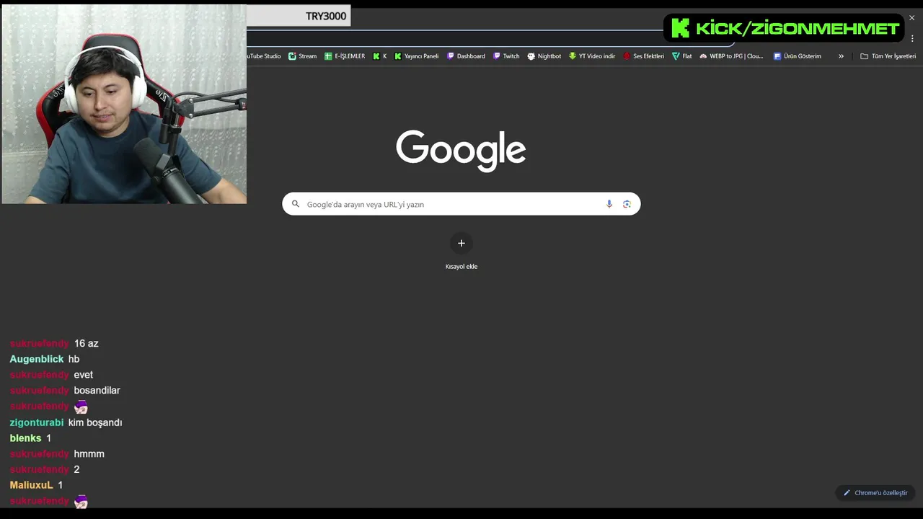
Task: Start voice search with microphone icon
Action: click(x=609, y=204)
